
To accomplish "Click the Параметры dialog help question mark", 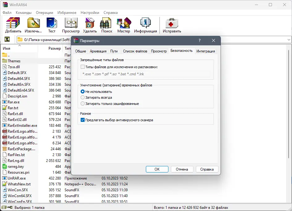I will coord(199,40).
